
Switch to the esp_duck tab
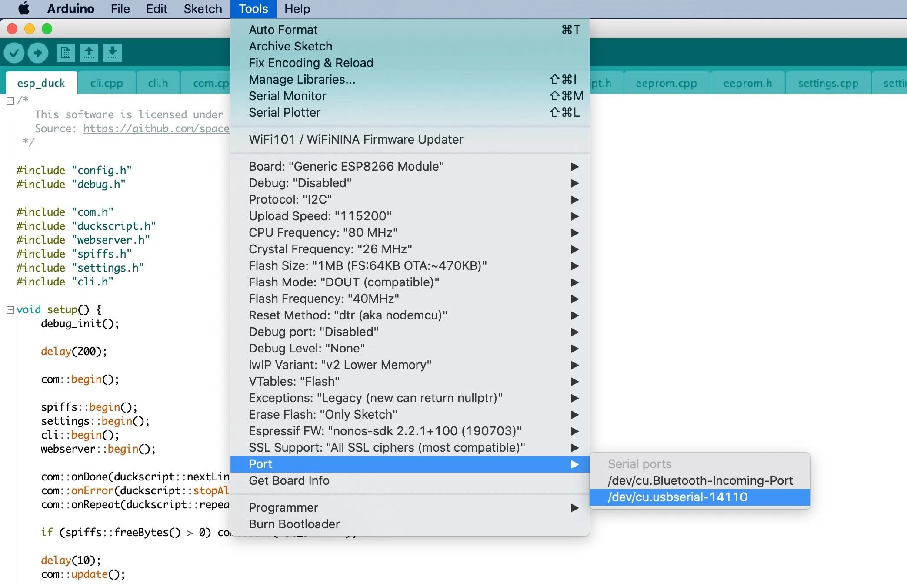[x=41, y=83]
